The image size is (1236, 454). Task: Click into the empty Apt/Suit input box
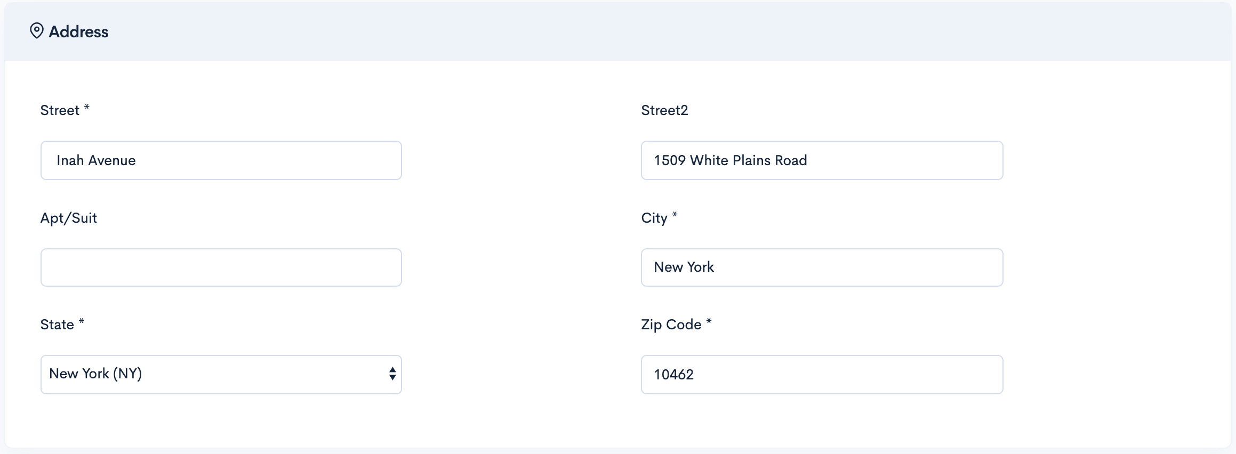(x=221, y=267)
